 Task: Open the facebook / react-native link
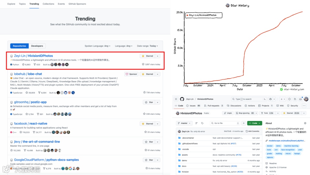[x=30, y=124]
